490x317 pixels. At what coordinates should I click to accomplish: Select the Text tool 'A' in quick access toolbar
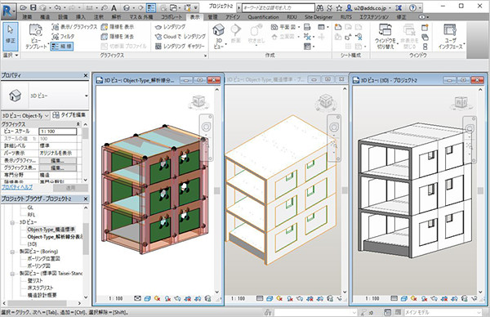114,8
